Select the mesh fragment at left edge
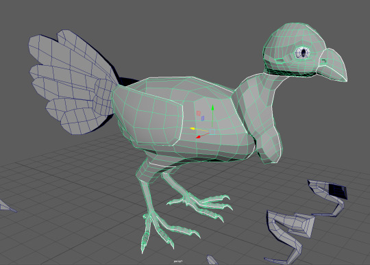This screenshot has height=265, width=370. (x=7, y=206)
